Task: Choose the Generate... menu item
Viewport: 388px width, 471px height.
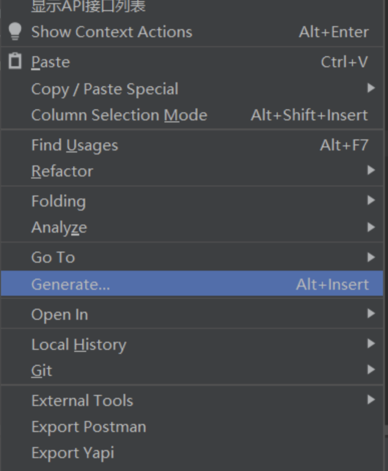Action: [x=192, y=284]
